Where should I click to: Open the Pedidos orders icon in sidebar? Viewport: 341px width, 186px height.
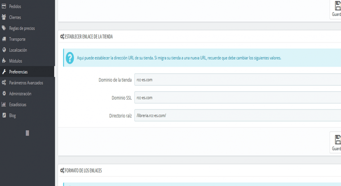[4, 6]
